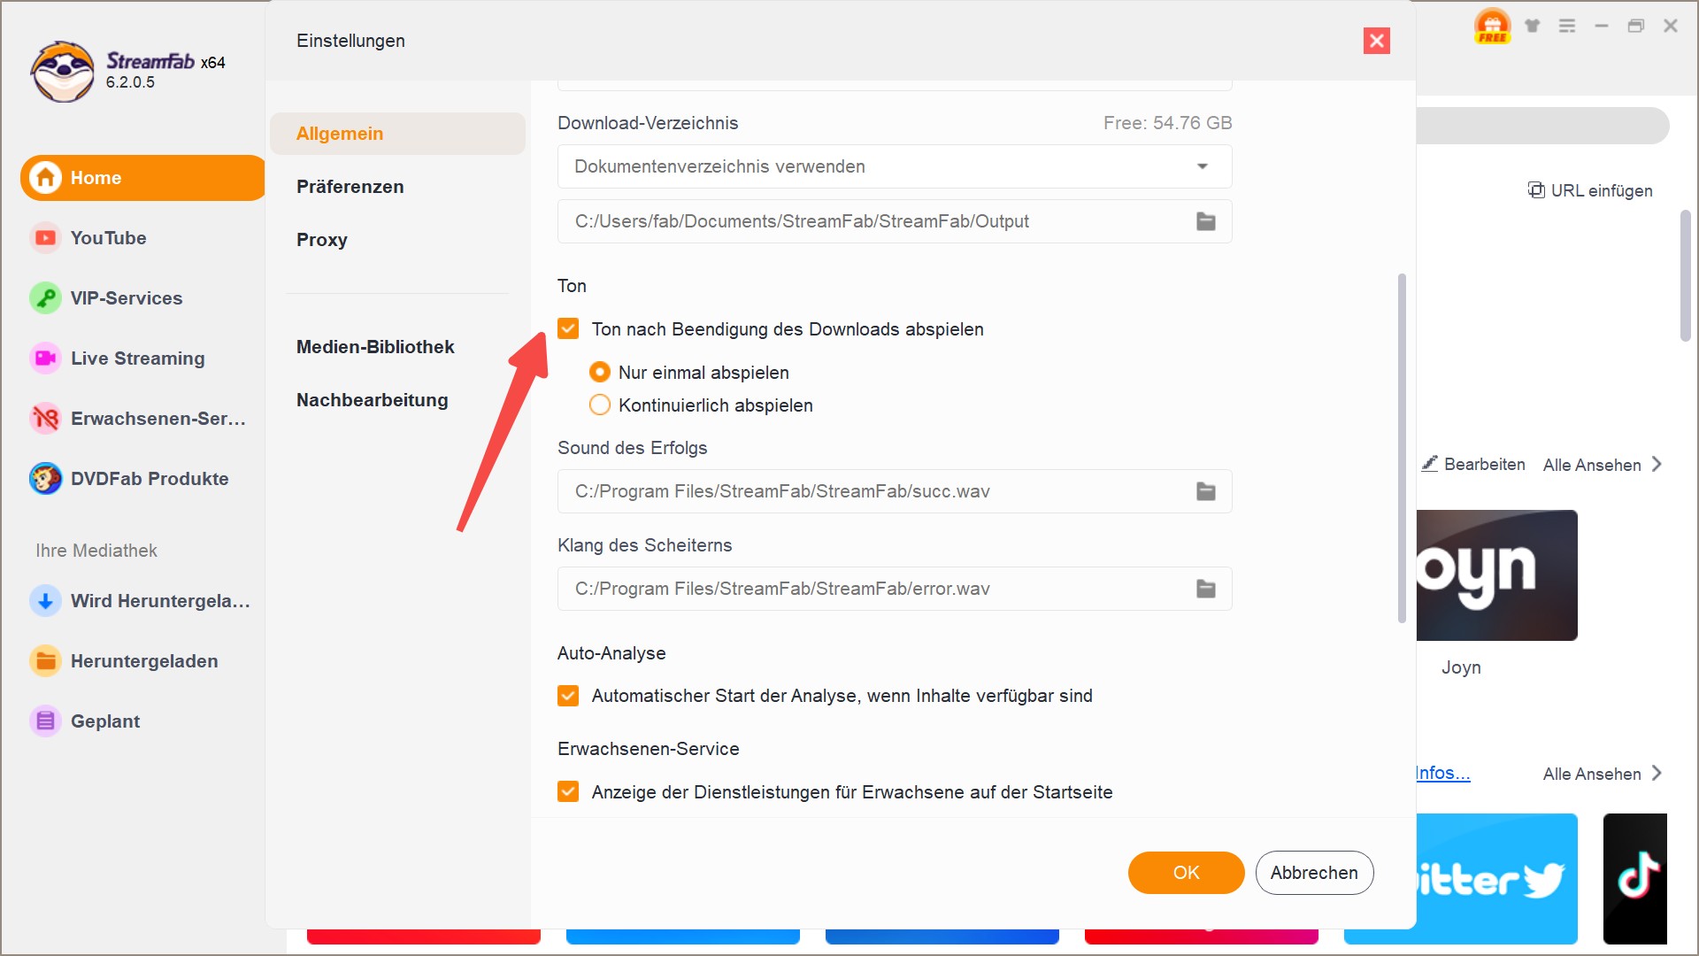Expand Dokumentenverzeichnis verwenden dropdown

pos(1203,166)
